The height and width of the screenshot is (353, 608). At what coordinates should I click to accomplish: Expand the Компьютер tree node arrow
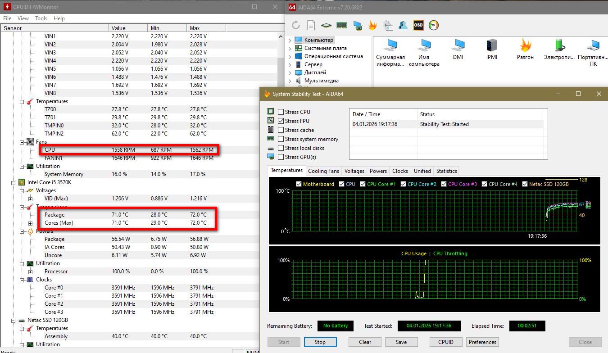(x=290, y=40)
